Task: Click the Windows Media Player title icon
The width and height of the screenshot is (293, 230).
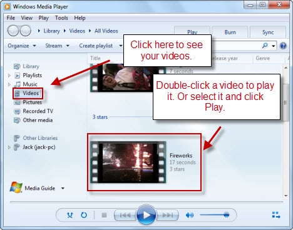Action: click(8, 7)
